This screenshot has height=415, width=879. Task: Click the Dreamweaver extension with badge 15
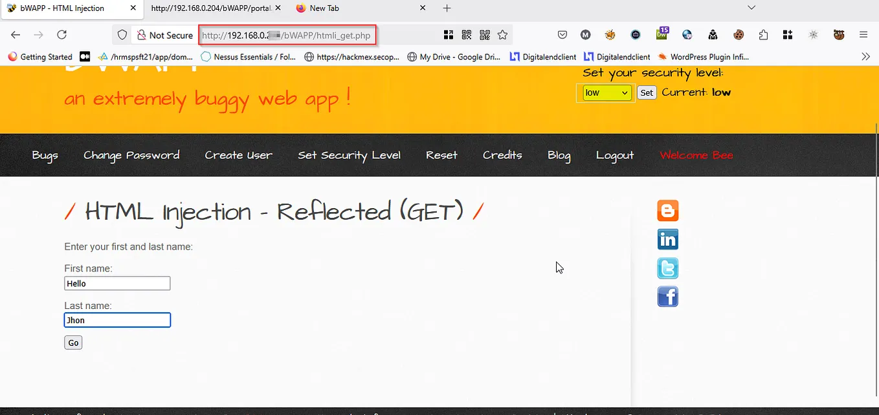click(662, 34)
